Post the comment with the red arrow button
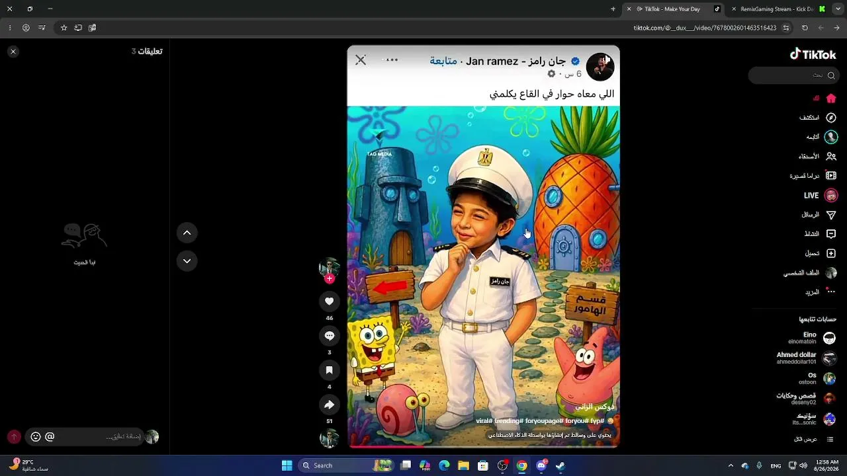 14,437
